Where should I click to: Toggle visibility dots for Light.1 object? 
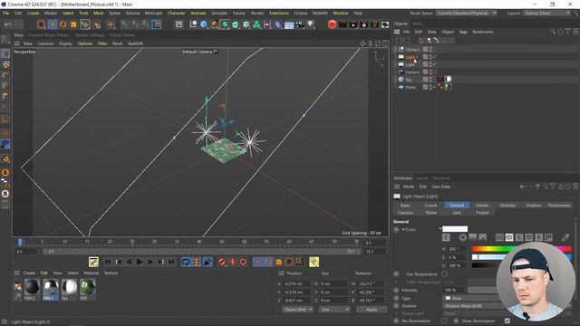[430, 57]
